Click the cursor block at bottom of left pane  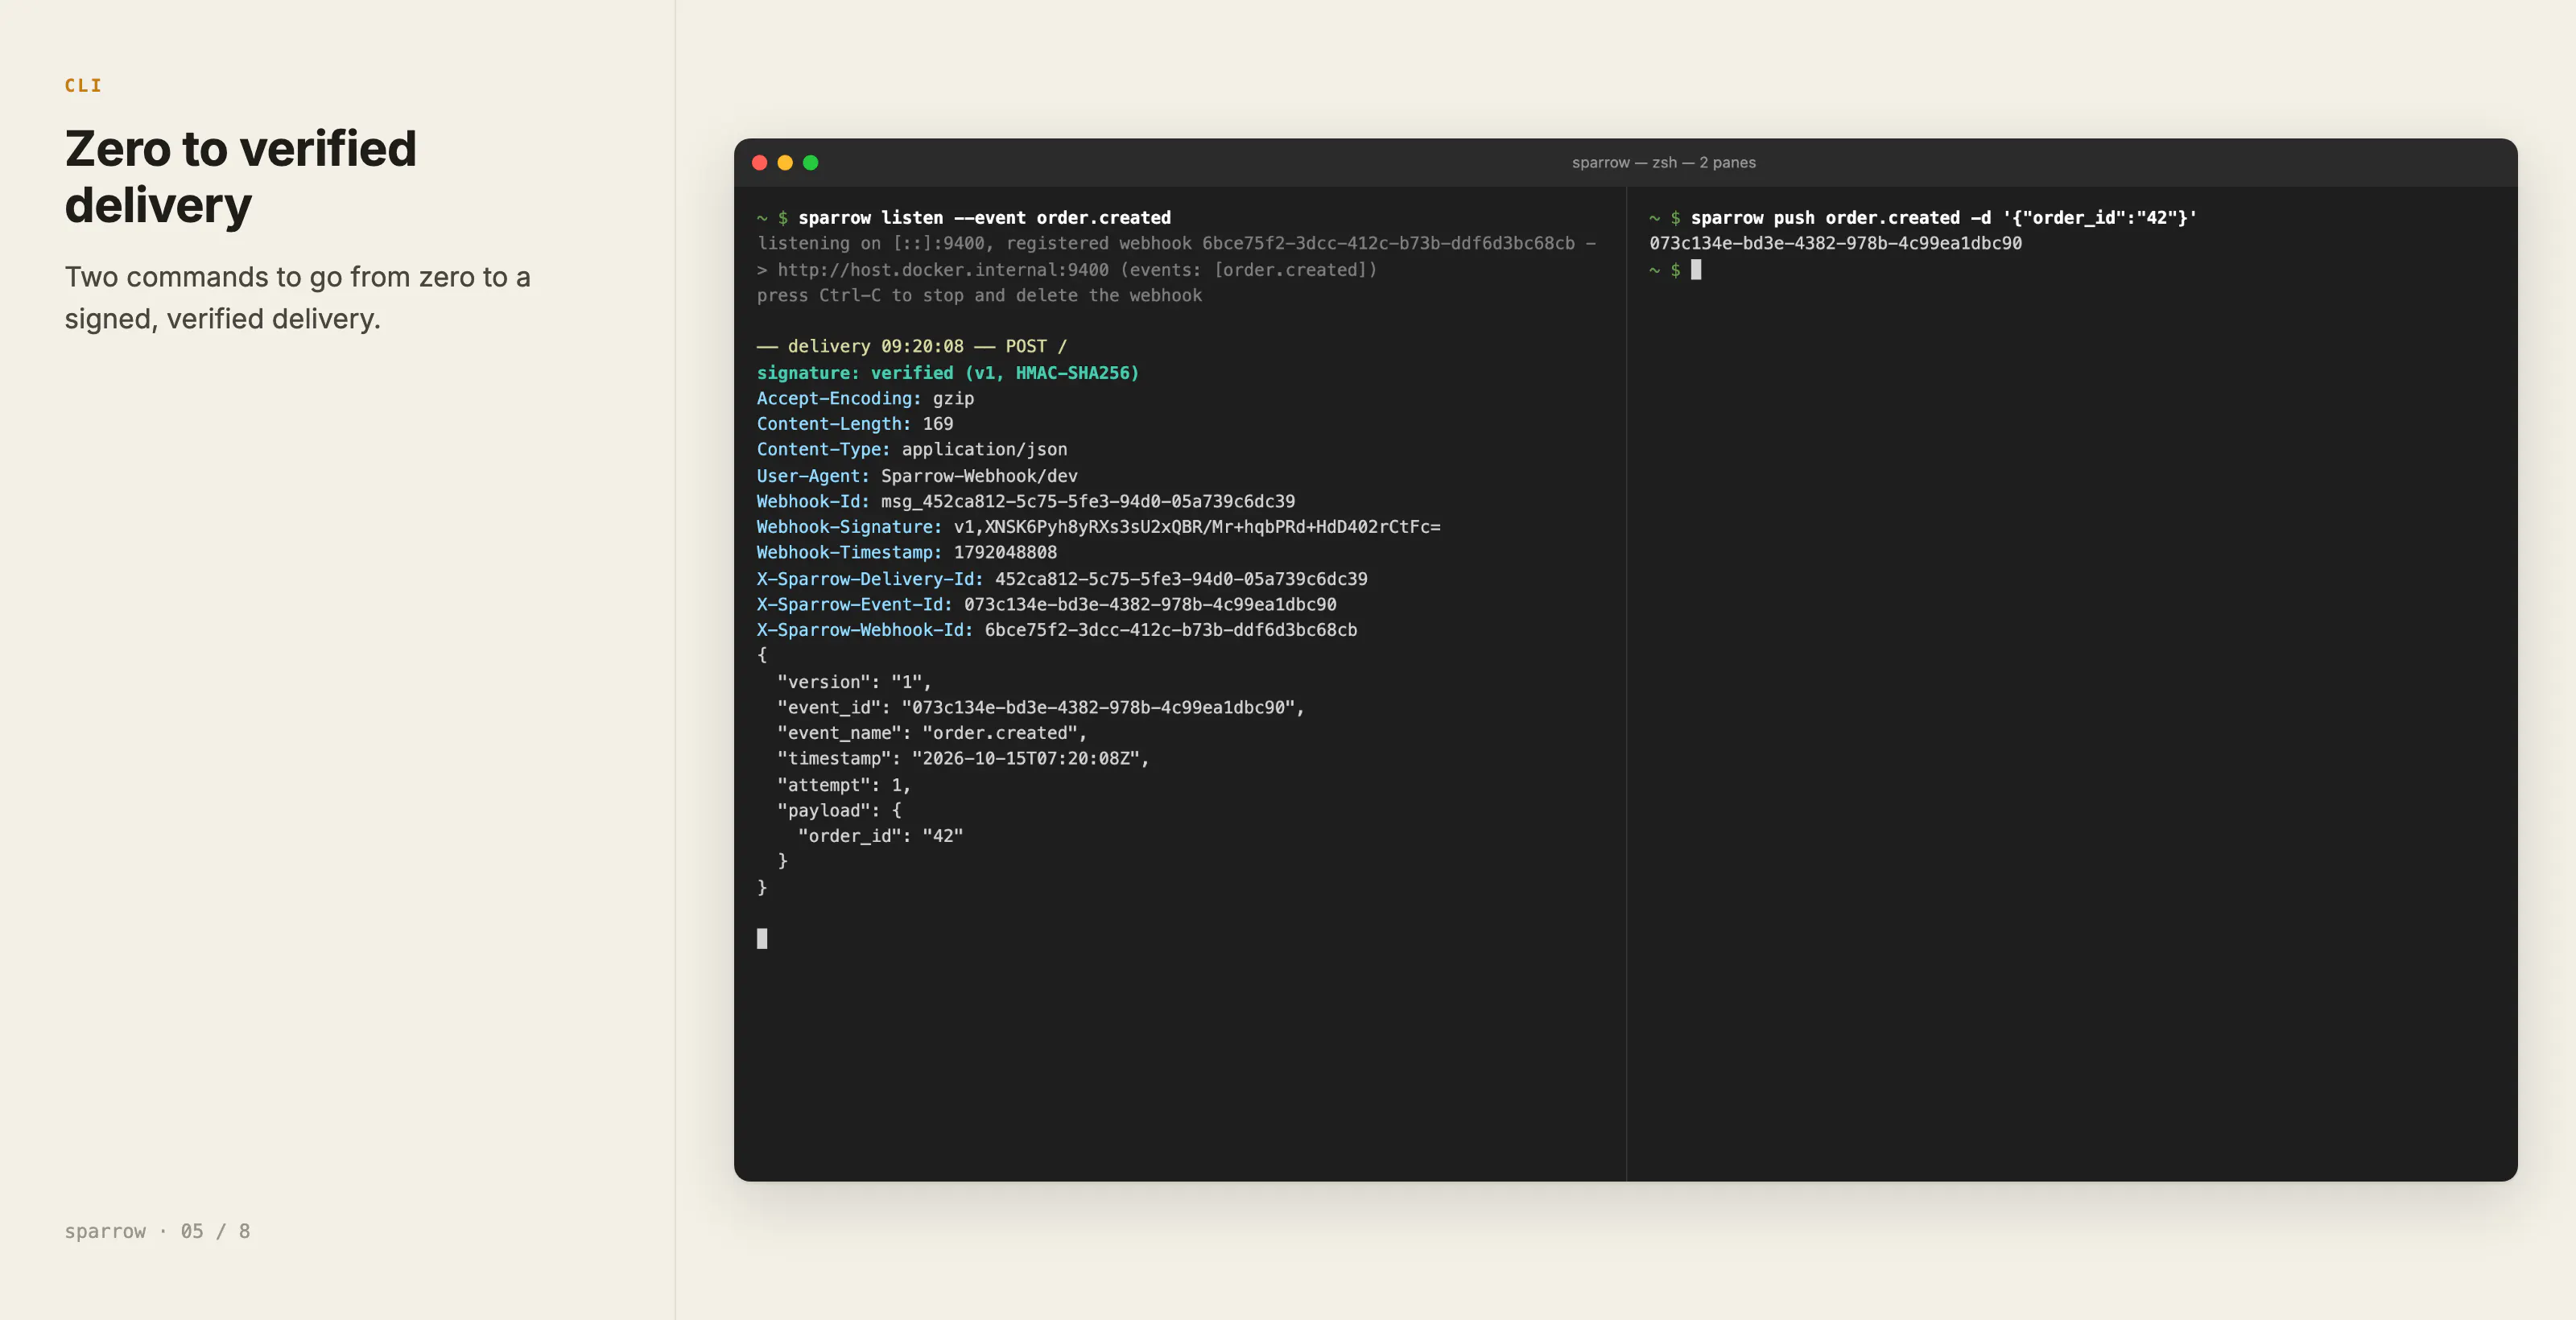pos(762,938)
